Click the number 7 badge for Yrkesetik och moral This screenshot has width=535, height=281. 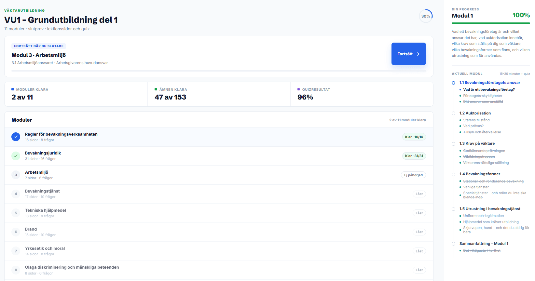pos(16,251)
